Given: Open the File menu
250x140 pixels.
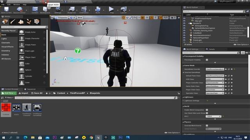Looking at the screenshot, I should 3,5.
